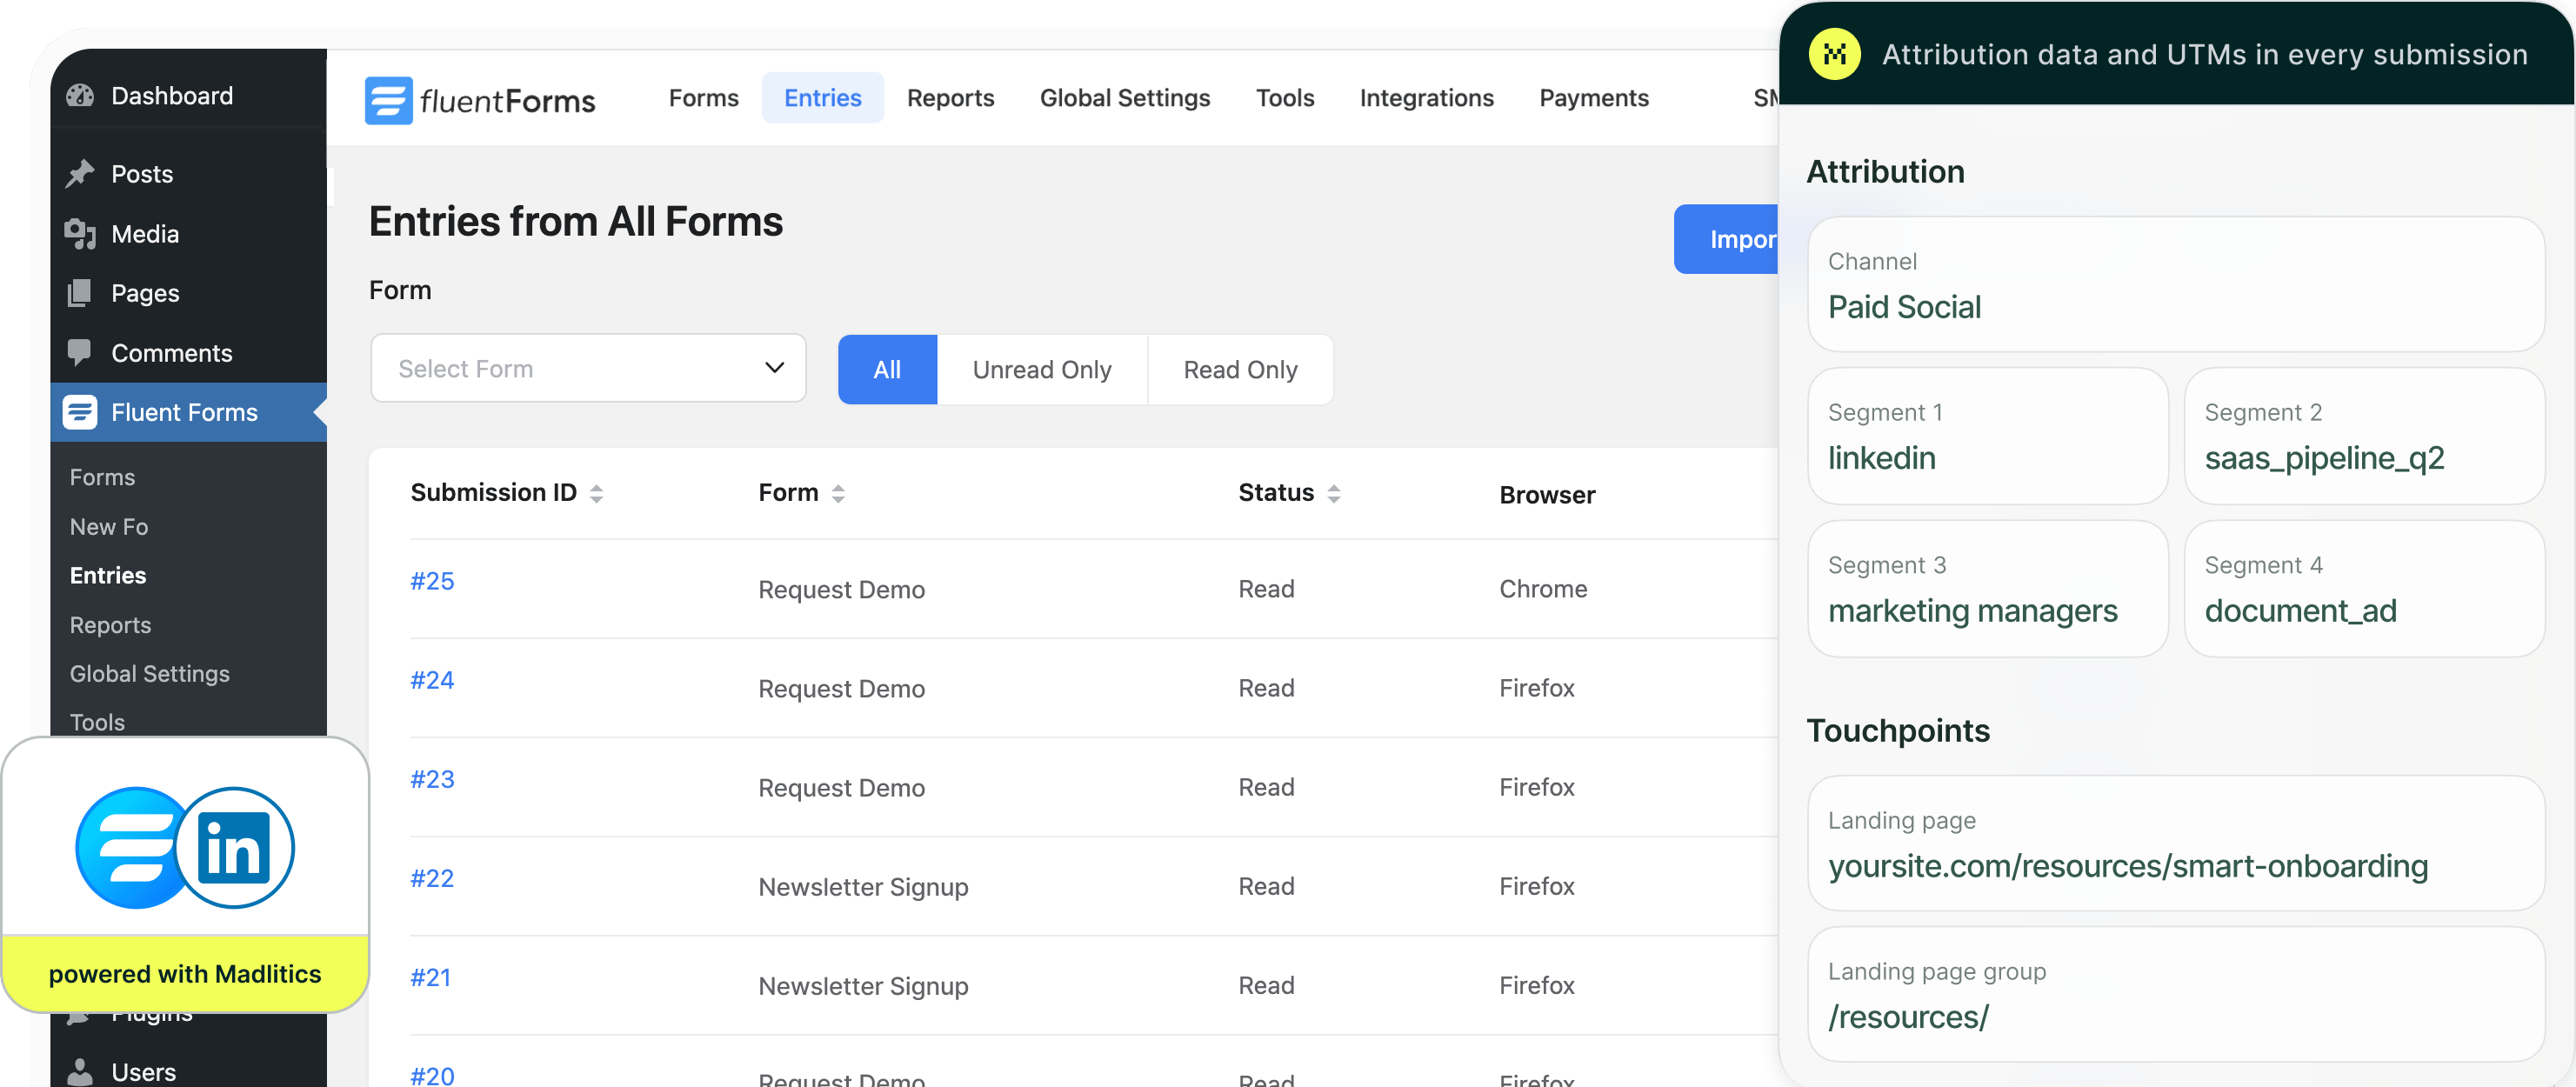Select the All filter
The image size is (2576, 1087).
tap(887, 370)
